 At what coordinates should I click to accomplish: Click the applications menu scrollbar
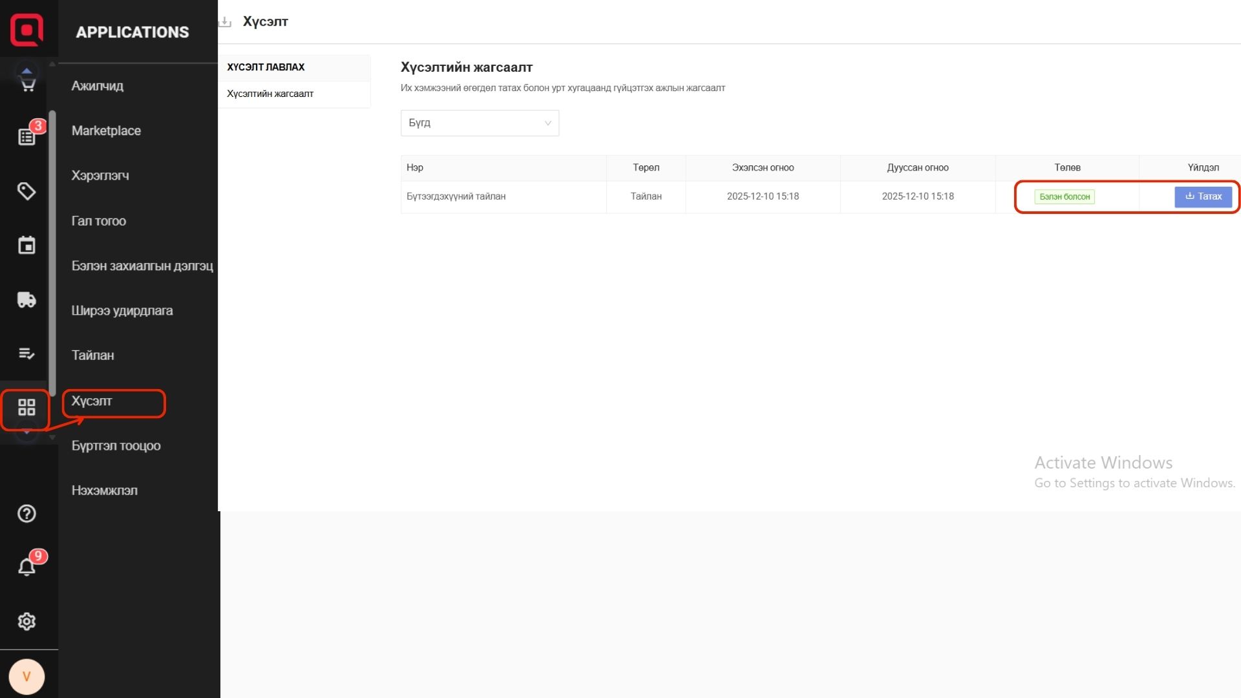(x=52, y=252)
